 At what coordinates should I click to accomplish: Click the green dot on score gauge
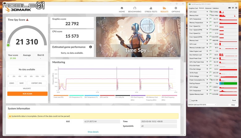click(x=8, y=45)
